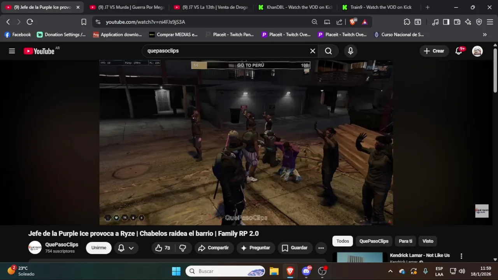Open Discord from the taskbar
The height and width of the screenshot is (280, 498).
pyautogui.click(x=306, y=271)
